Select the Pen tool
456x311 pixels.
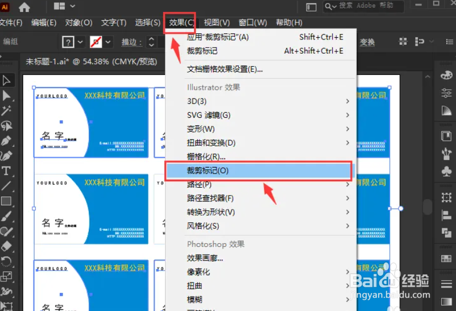point(7,141)
